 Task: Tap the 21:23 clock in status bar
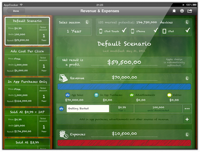100,5
